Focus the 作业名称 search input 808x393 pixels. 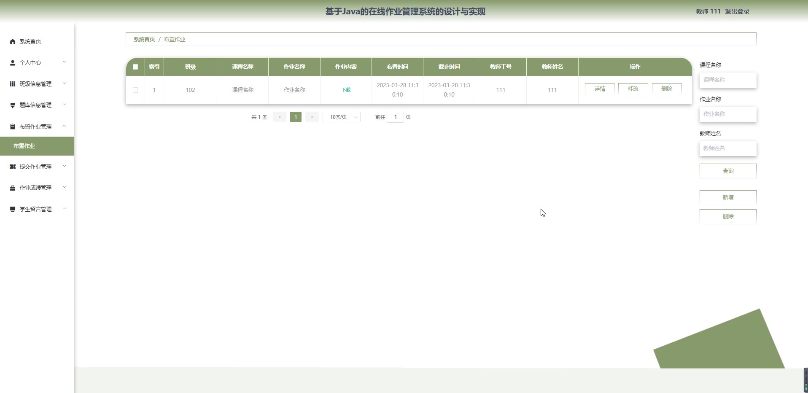coord(728,114)
